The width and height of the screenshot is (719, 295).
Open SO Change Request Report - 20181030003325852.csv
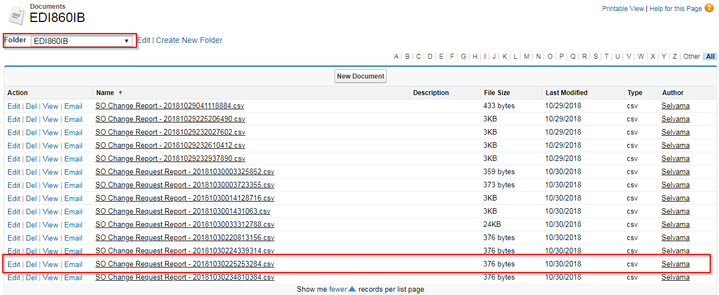185,171
